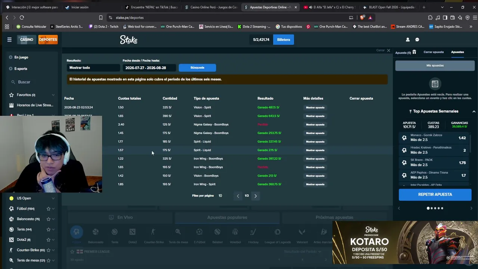Click the gift icon beside Apuesta (0)
The height and width of the screenshot is (269, 478).
coord(414,52)
